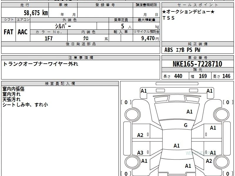The height and width of the screenshot is (176, 235).
Task: Click the G mark on the windshield
Action: [x=186, y=125]
